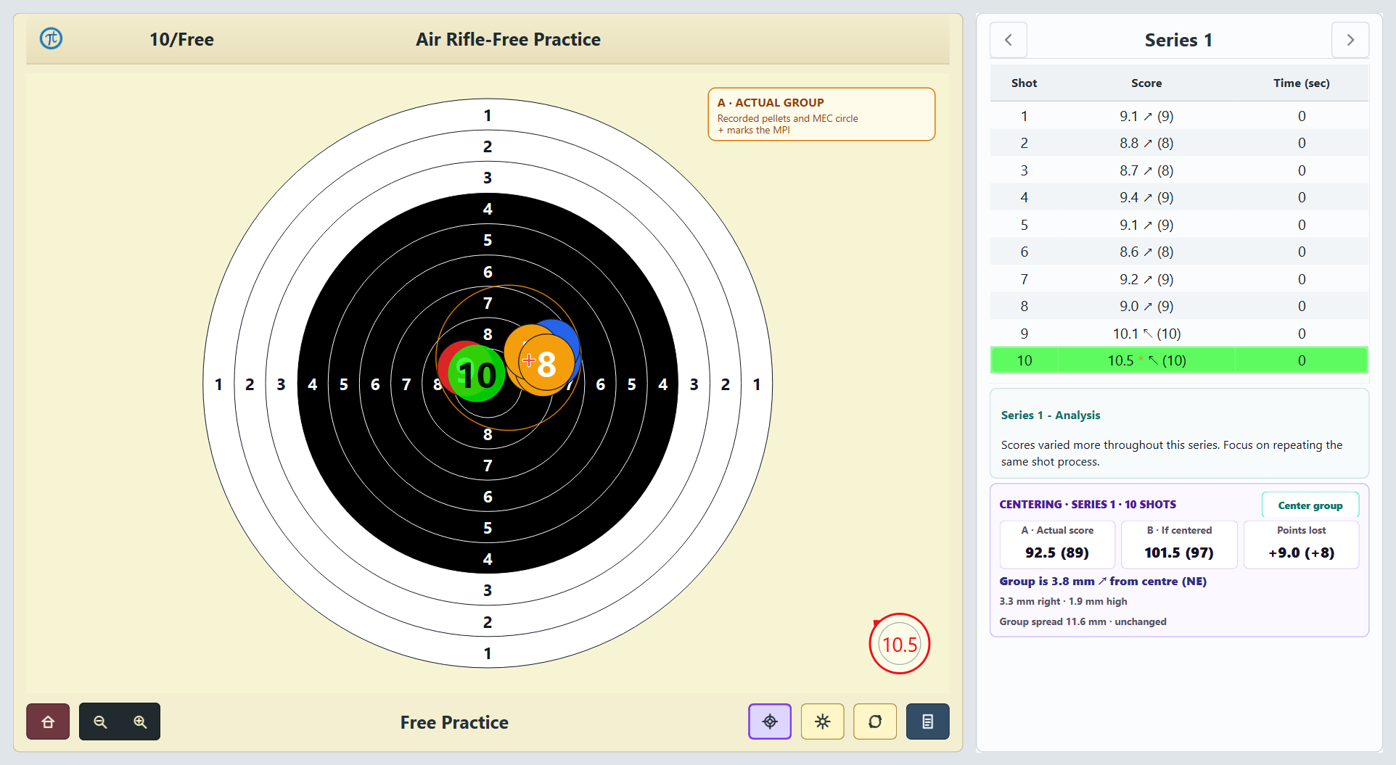Screen dimensions: 1396x765
Task: Click the orange 8 pellet mark
Action: [546, 364]
